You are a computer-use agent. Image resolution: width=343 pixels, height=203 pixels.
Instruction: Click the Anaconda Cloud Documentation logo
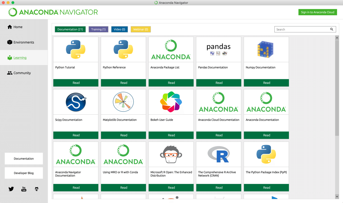click(219, 102)
